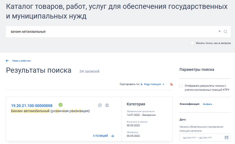Click the green verified checkmark icon

[61, 105]
